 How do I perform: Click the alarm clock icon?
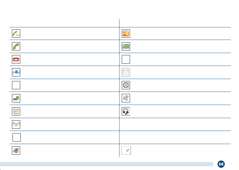click(x=16, y=112)
